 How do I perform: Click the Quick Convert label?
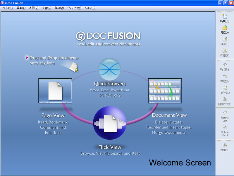(x=110, y=84)
